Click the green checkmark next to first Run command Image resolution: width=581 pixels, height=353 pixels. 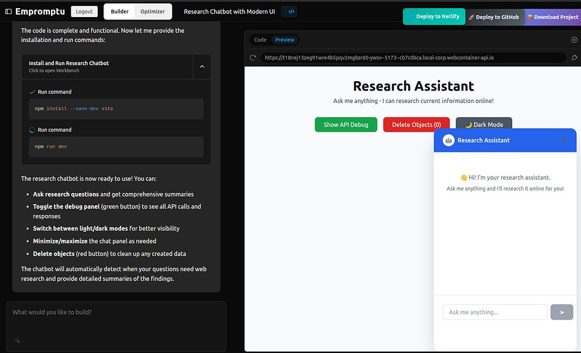coord(32,92)
